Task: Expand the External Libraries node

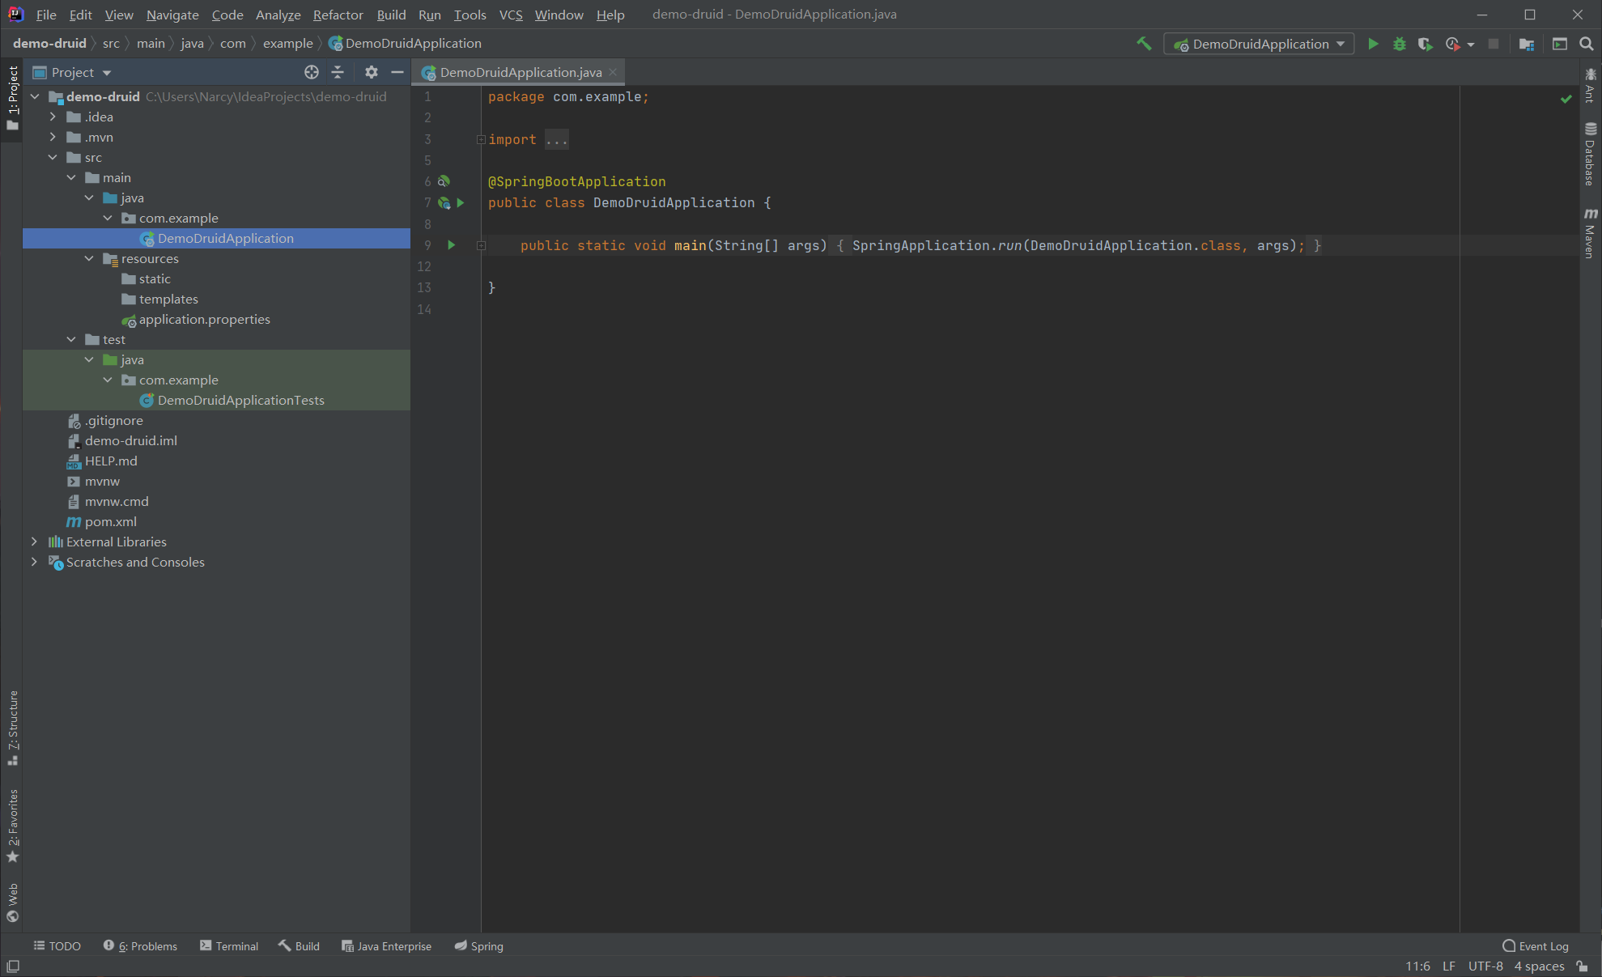Action: click(34, 542)
